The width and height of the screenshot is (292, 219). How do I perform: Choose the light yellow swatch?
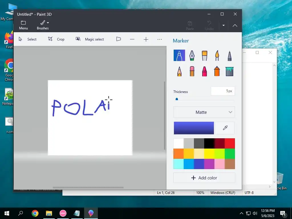(199, 154)
